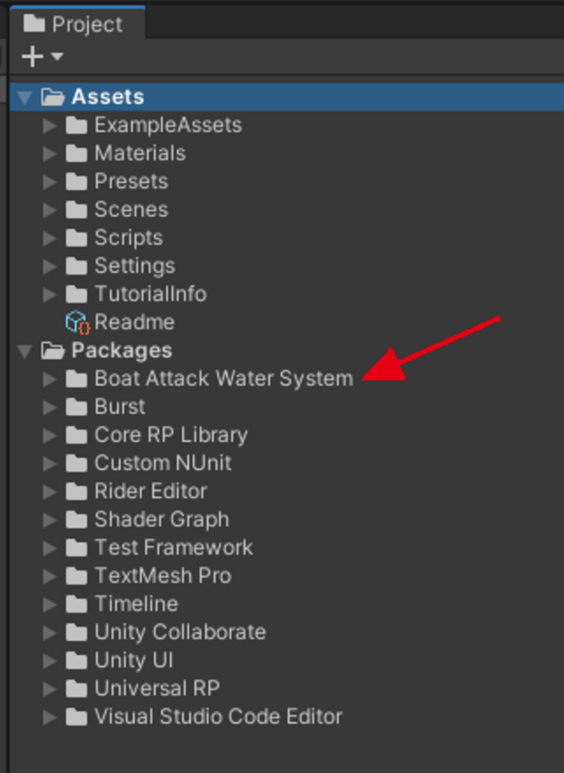The height and width of the screenshot is (773, 564).
Task: Click the plus create asset button
Action: click(32, 56)
